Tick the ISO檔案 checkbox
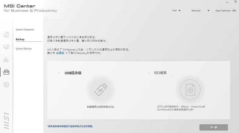This screenshot has width=239, height=133. [x=149, y=73]
